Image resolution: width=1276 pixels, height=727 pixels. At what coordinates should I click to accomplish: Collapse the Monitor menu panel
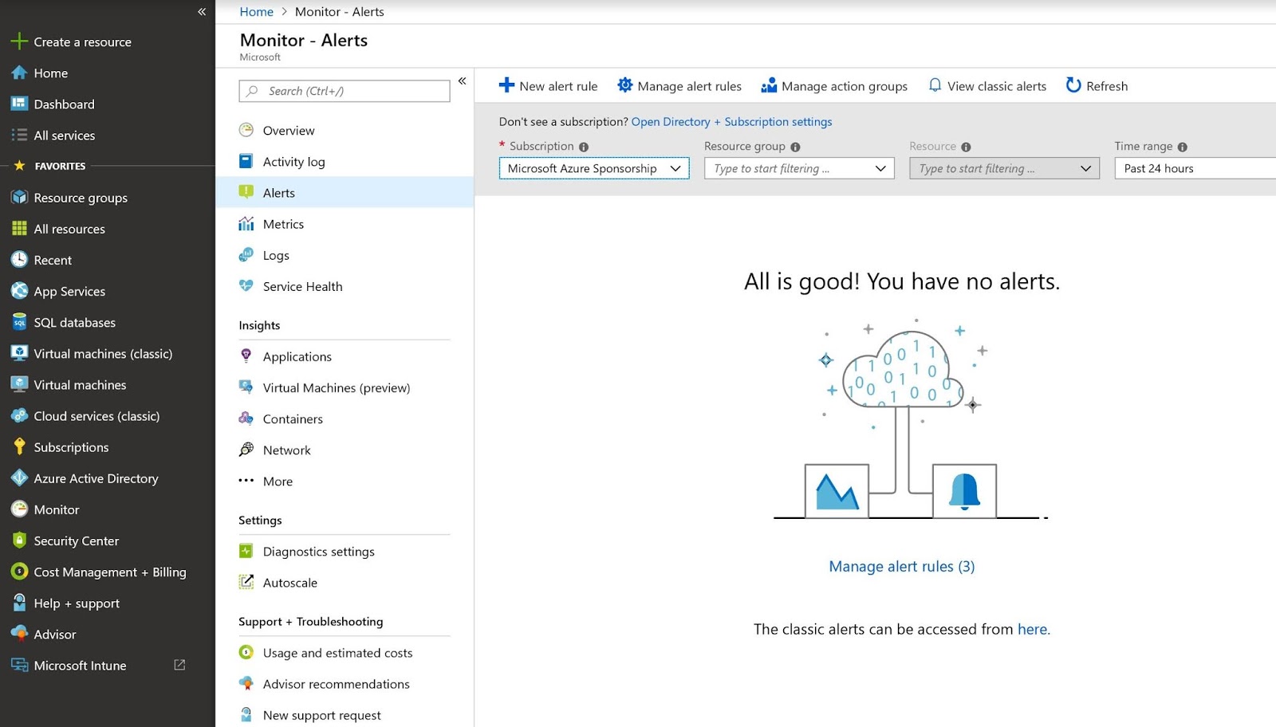click(x=463, y=81)
